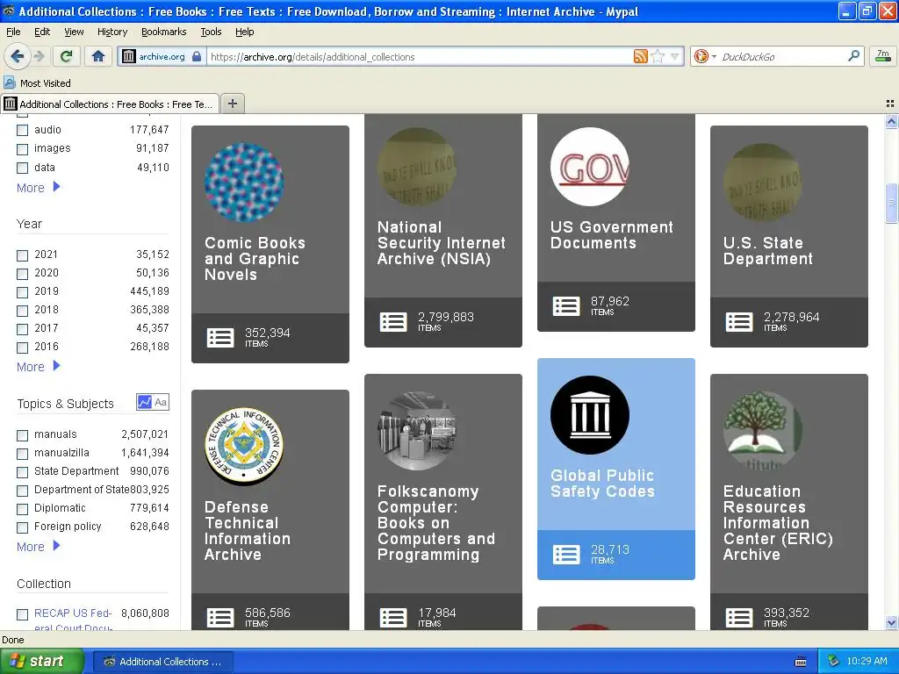This screenshot has width=899, height=674.
Task: Tick the 2016 year checkbox
Action: point(22,348)
